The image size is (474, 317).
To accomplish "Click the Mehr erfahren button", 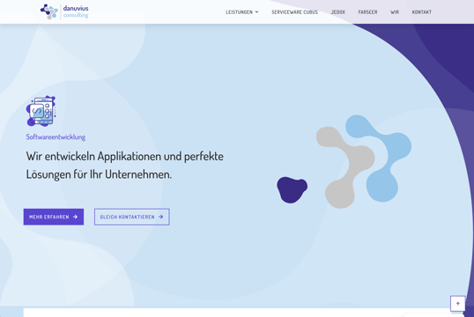I will pyautogui.click(x=54, y=217).
